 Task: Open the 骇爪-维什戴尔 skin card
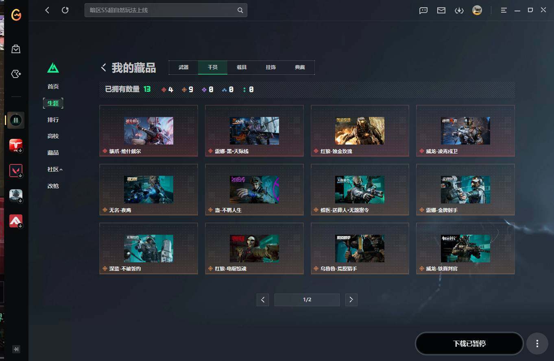click(148, 131)
